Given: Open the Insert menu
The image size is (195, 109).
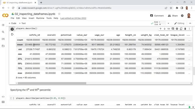Looking at the screenshot, I should click(31, 18).
